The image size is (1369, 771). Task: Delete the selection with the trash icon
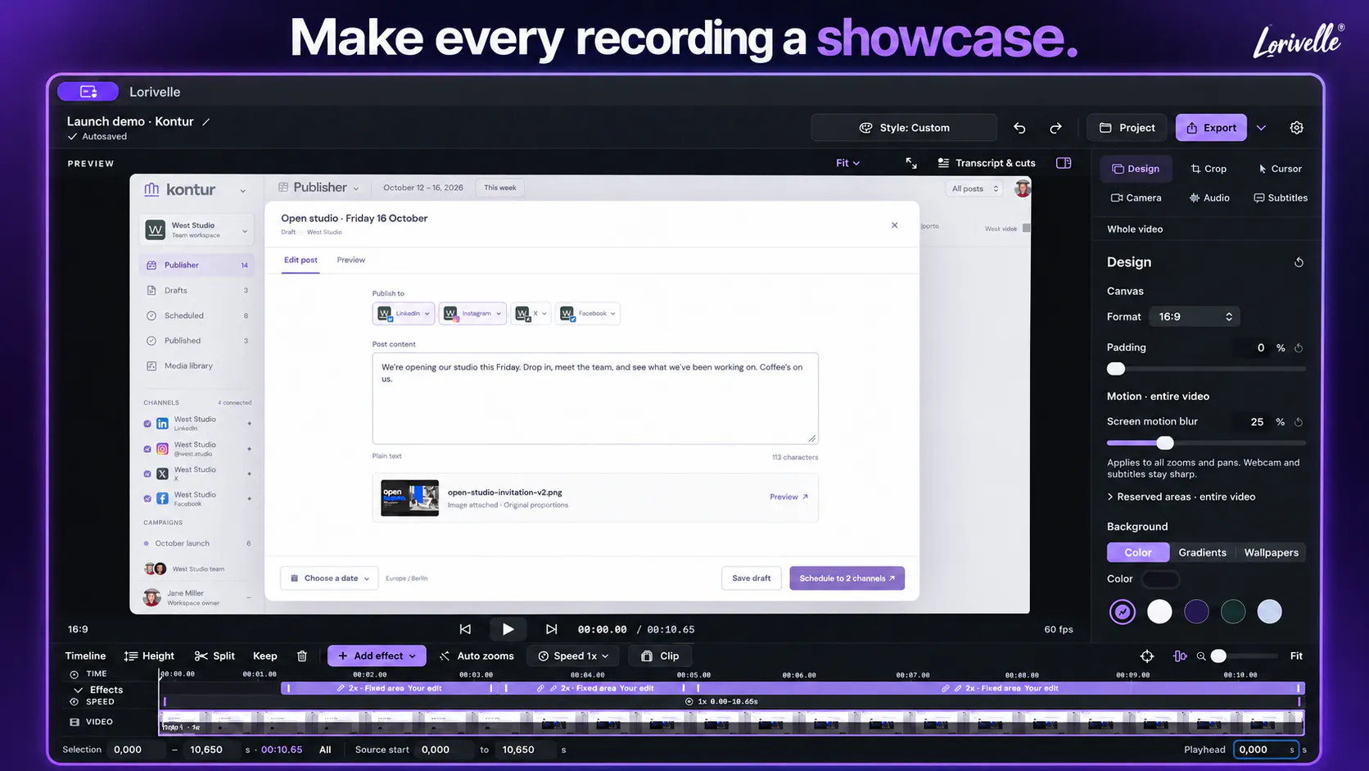(302, 655)
